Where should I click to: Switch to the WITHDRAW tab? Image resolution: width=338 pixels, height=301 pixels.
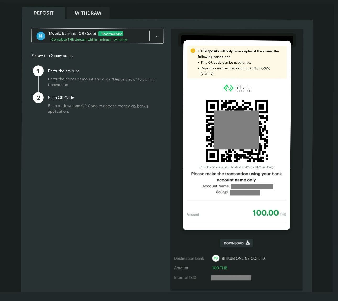coord(88,13)
